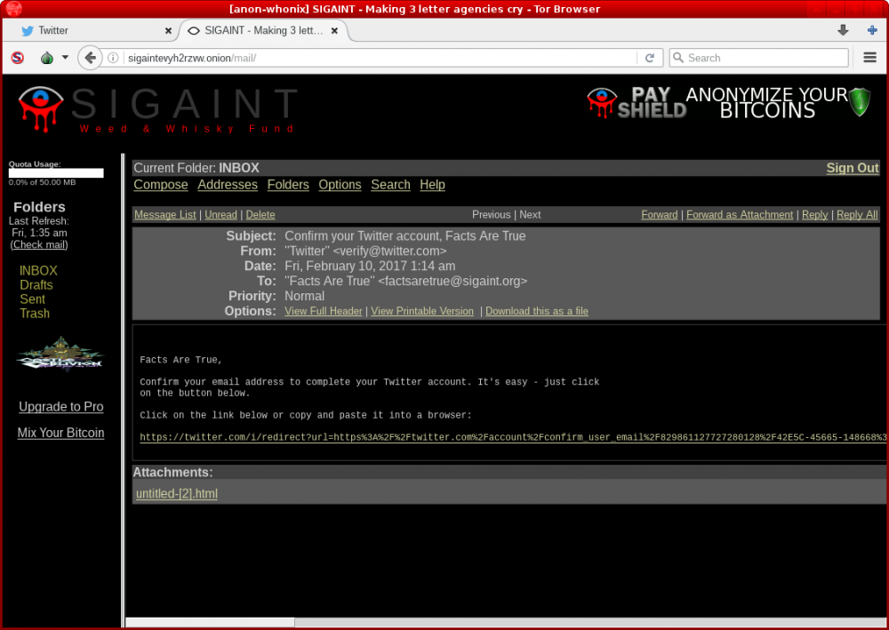
Task: Expand the Tor button dropdown arrow
Action: pyautogui.click(x=65, y=58)
